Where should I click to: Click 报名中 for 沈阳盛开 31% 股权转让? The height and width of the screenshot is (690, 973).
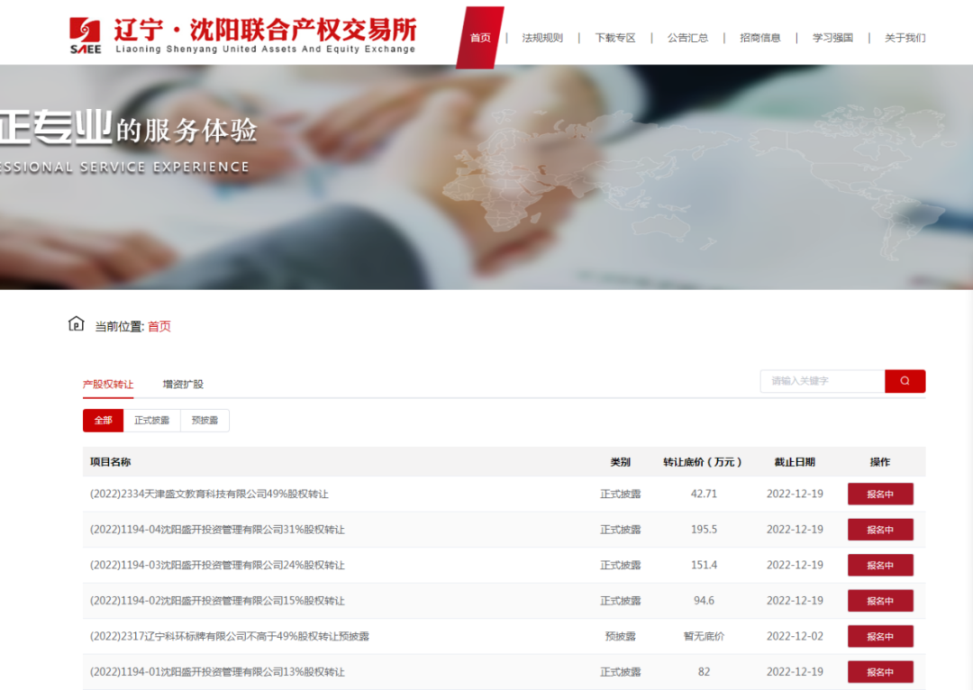pos(879,530)
